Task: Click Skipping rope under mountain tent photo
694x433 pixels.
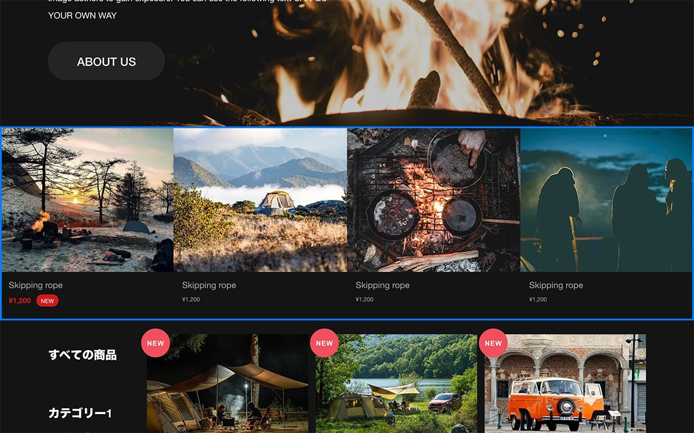Action: click(209, 285)
